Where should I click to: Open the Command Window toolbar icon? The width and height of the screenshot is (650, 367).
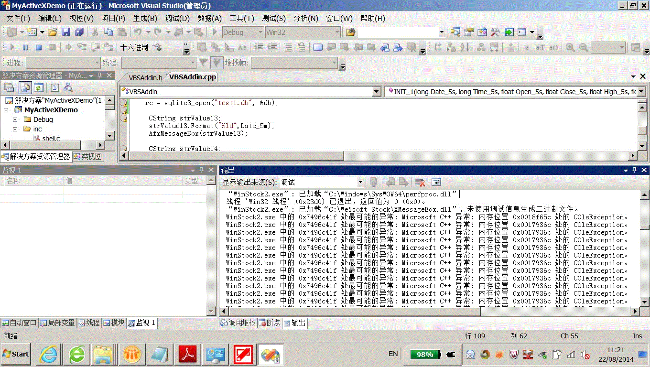pos(522,32)
